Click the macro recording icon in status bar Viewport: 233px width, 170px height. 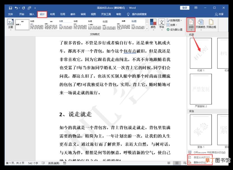[x=65, y=163]
